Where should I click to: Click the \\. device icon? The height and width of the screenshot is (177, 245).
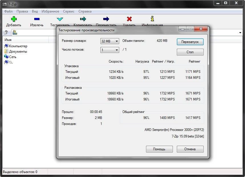pyautogui.click(x=6, y=62)
